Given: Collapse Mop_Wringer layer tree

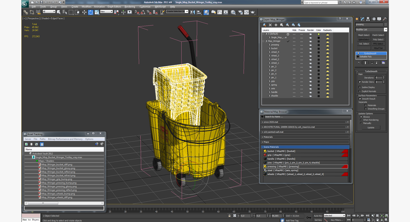Looking at the screenshot, I should [x=263, y=41].
